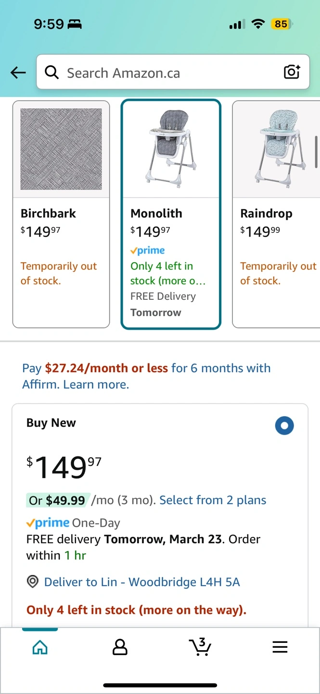
Task: Select the Buy New radio button
Action: tap(284, 426)
